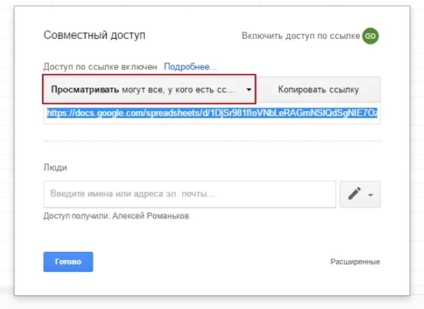The image size is (424, 309).
Task: Click the 'Совместный доступ' dialog title
Action: [x=94, y=35]
